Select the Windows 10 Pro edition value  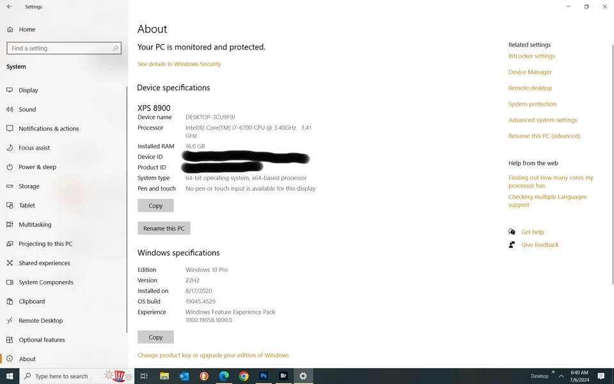(207, 269)
